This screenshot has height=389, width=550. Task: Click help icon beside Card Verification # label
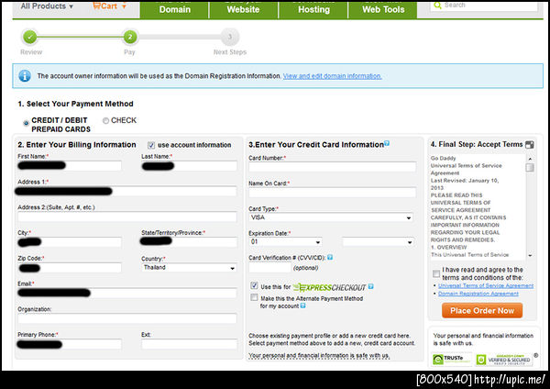click(330, 257)
